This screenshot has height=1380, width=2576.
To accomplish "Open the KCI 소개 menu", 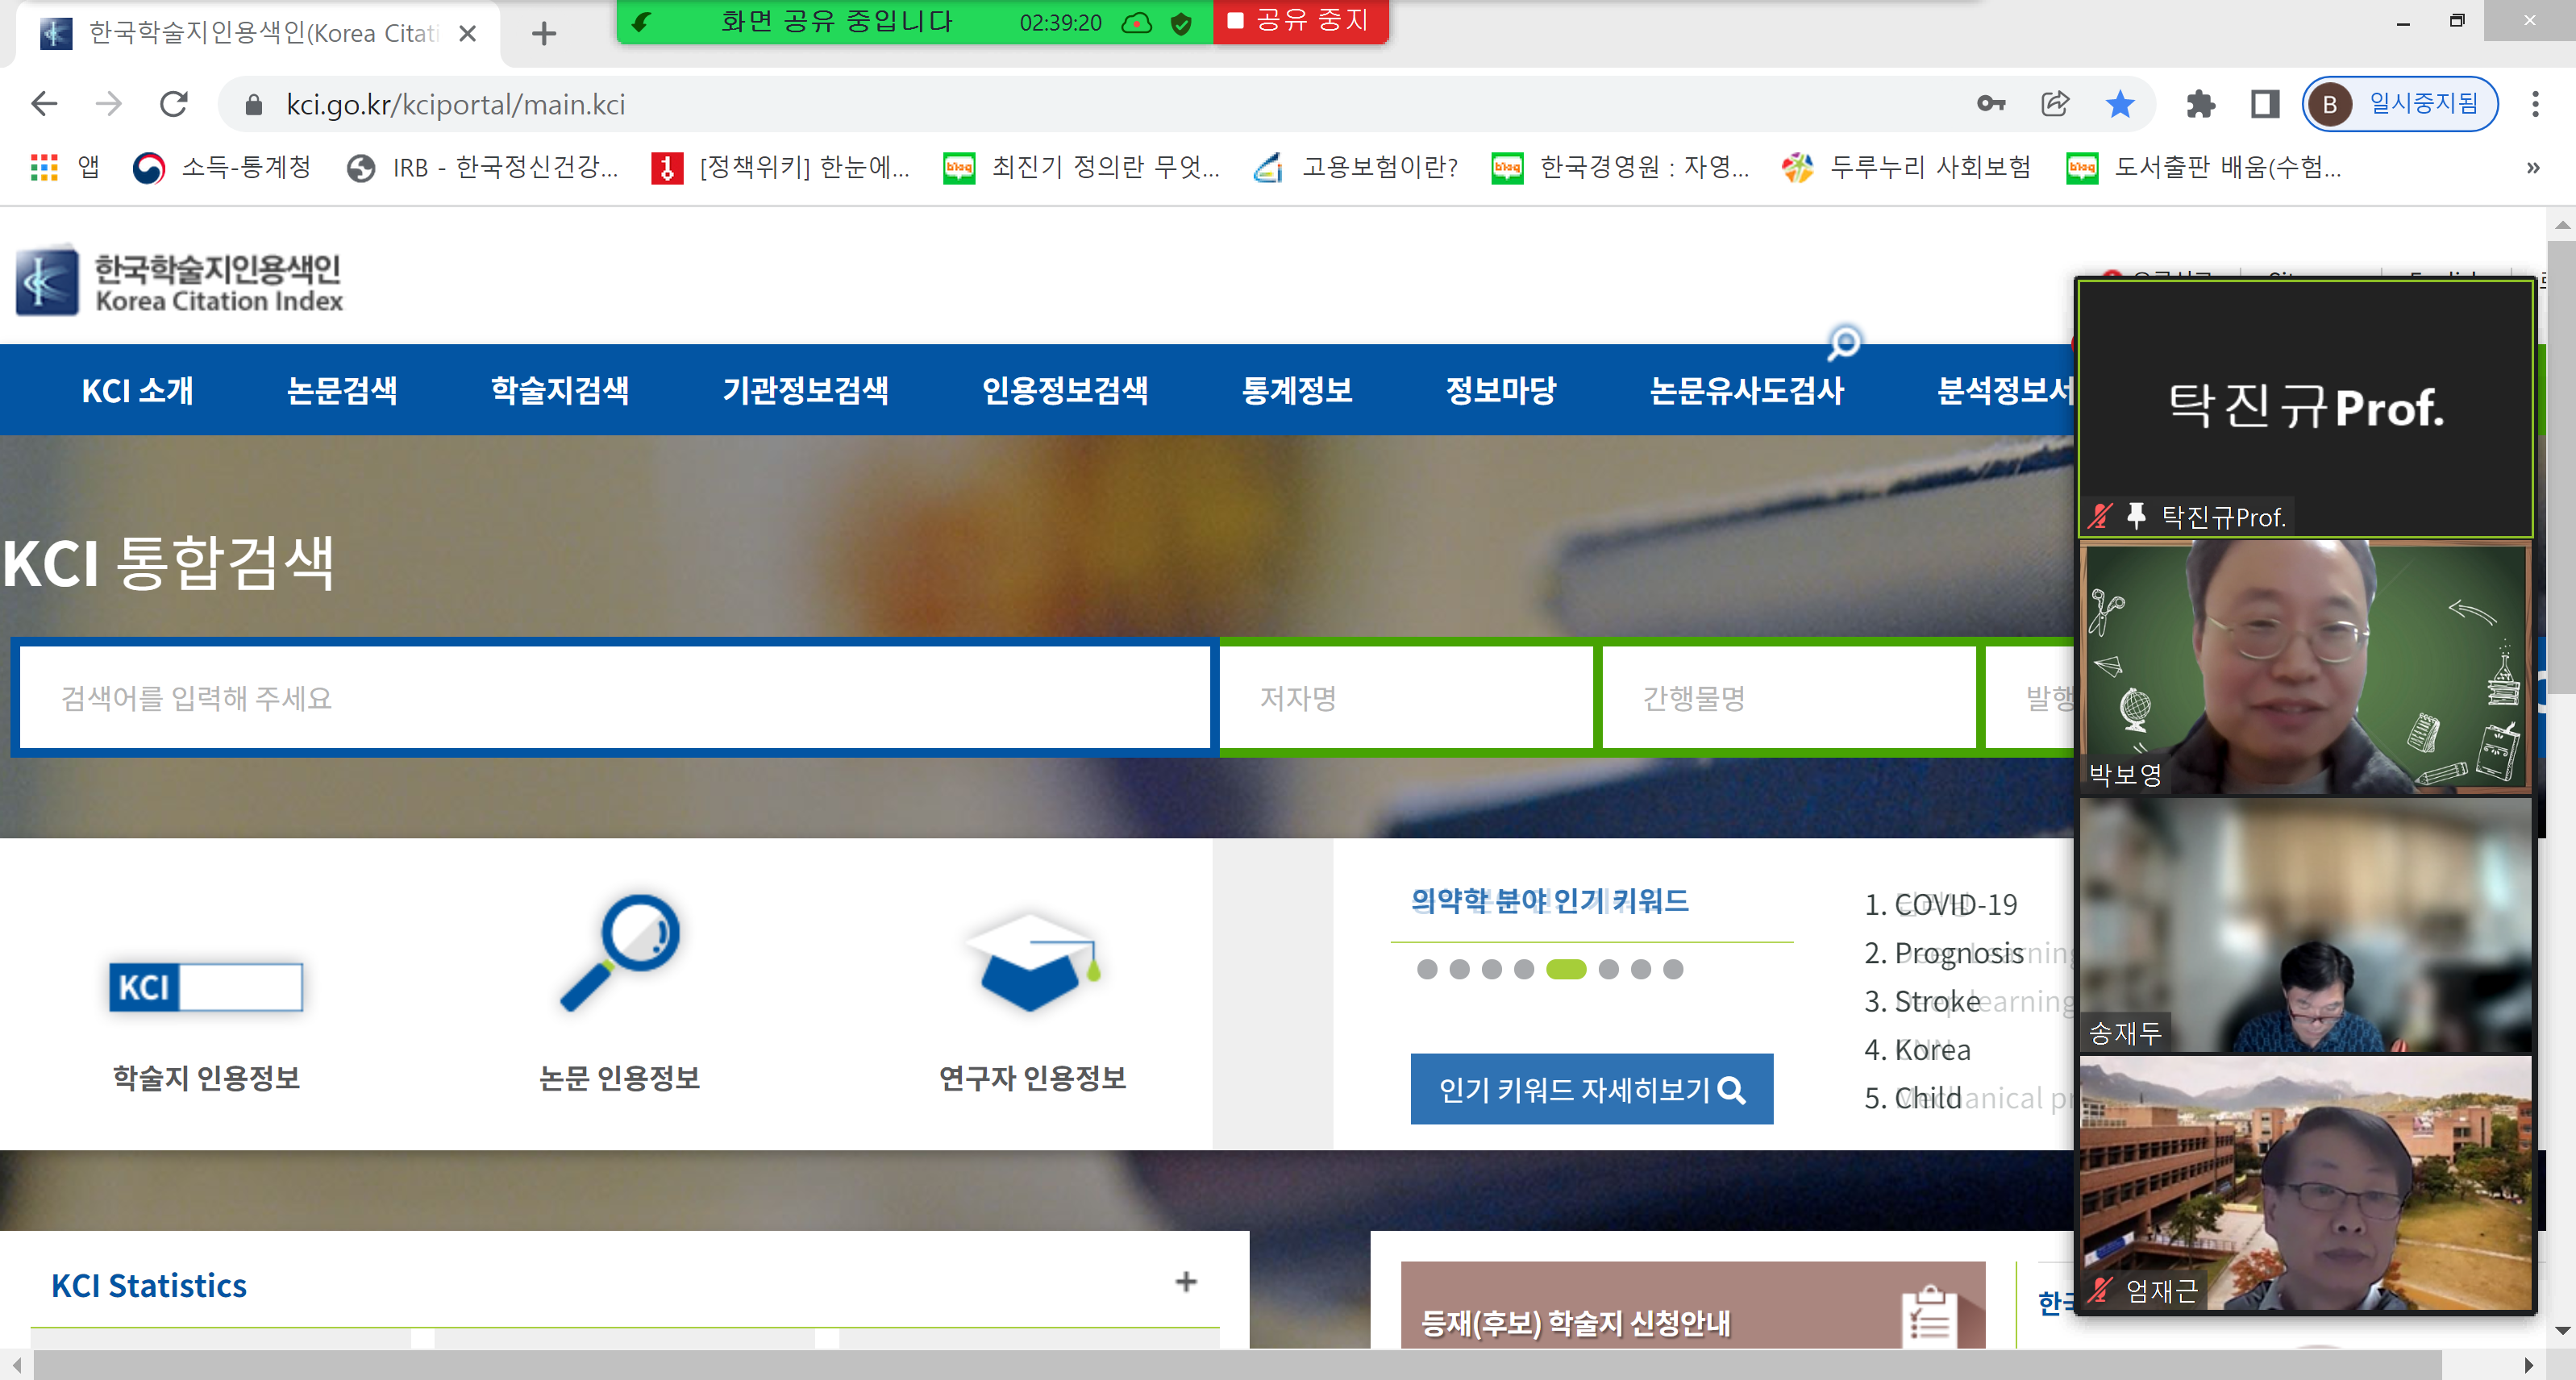I will click(138, 390).
